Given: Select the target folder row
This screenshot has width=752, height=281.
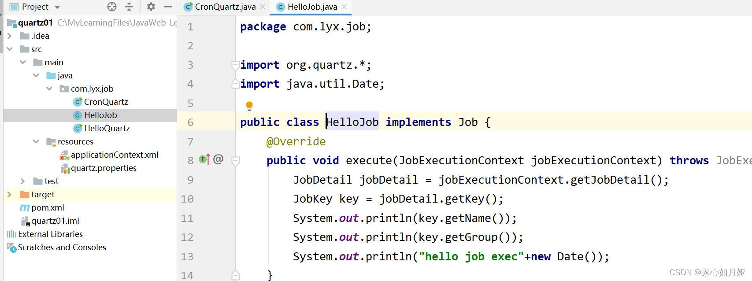Looking at the screenshot, I should [90, 194].
